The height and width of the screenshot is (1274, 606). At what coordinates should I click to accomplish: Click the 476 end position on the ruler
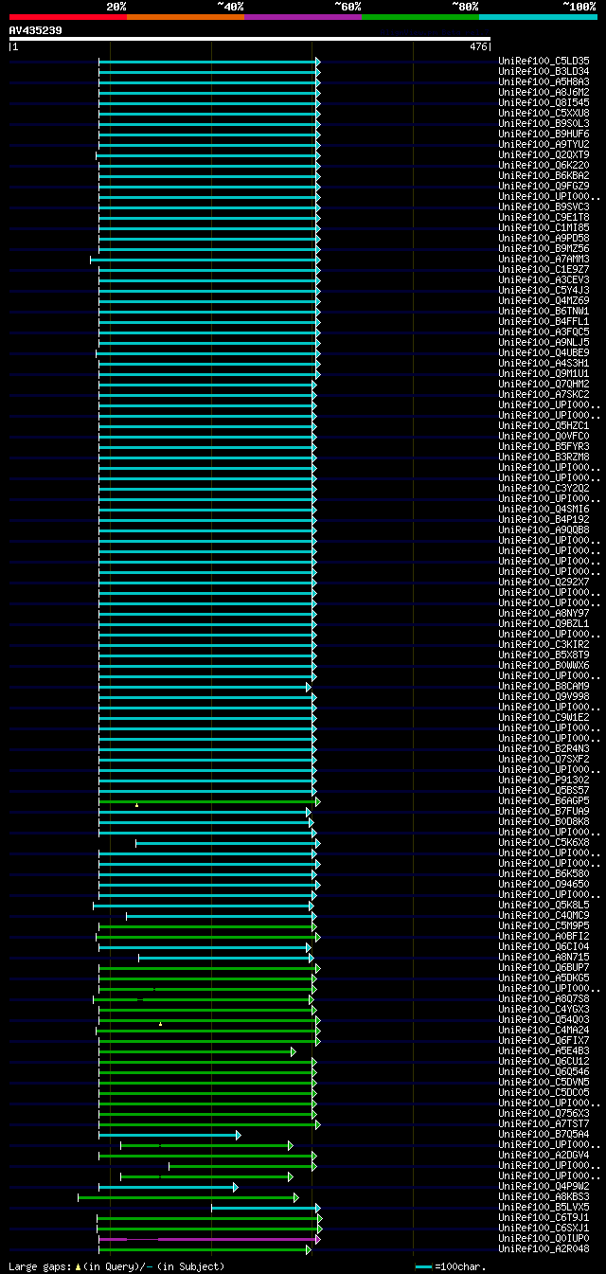coord(478,46)
